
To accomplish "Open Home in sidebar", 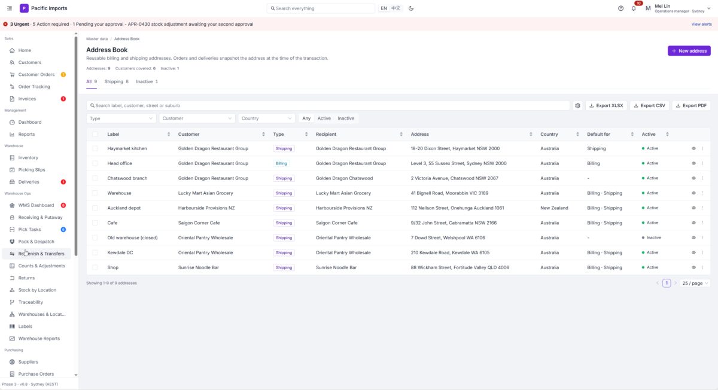I will point(37,50).
